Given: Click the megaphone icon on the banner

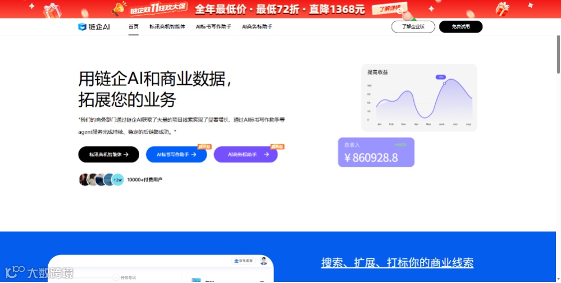Looking at the screenshot, I should point(118,10).
